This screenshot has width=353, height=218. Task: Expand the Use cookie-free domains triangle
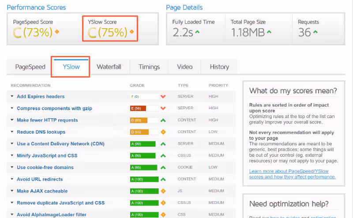click(x=12, y=167)
